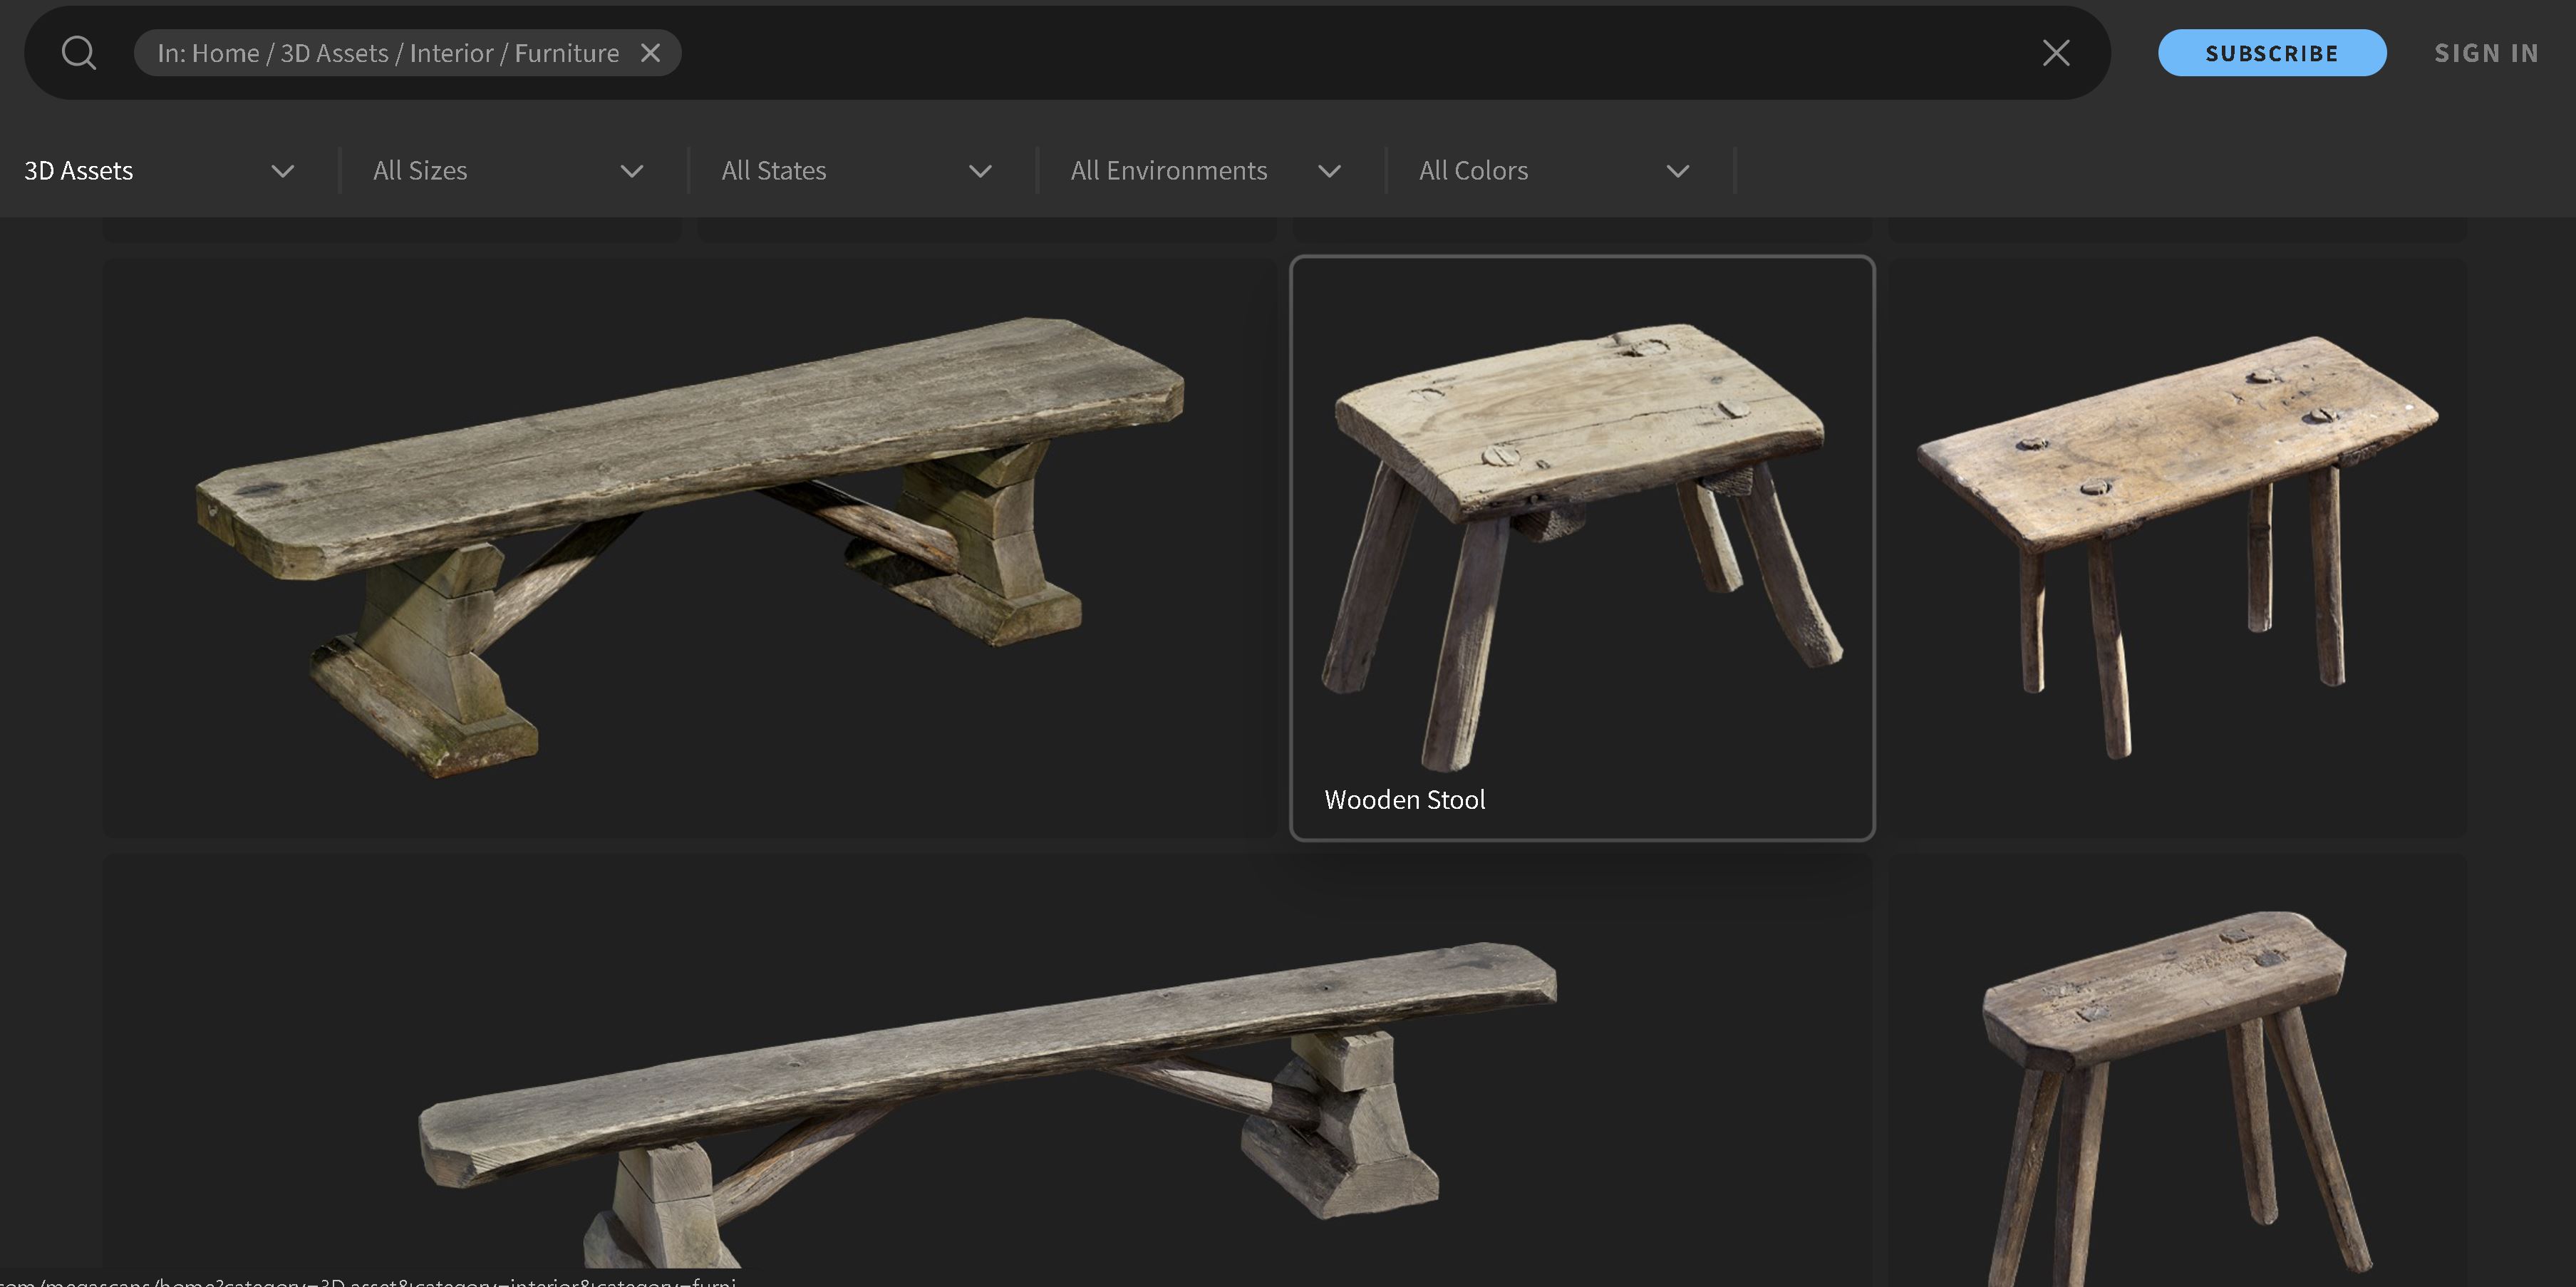Click the search icon to search assets
This screenshot has height=1287, width=2576.
pyautogui.click(x=77, y=51)
